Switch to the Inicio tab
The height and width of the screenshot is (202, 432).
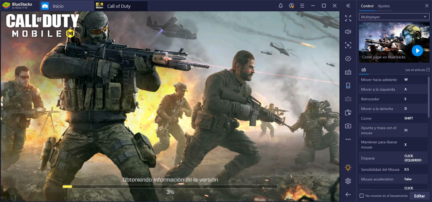point(66,6)
